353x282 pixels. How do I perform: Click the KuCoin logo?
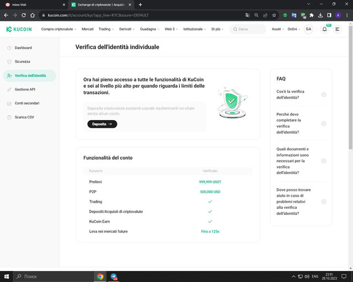point(19,29)
